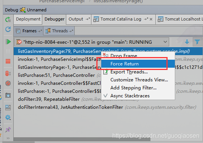Click the Get thread dump camera icon
Screen dimensions: 203x143
coord(8,95)
